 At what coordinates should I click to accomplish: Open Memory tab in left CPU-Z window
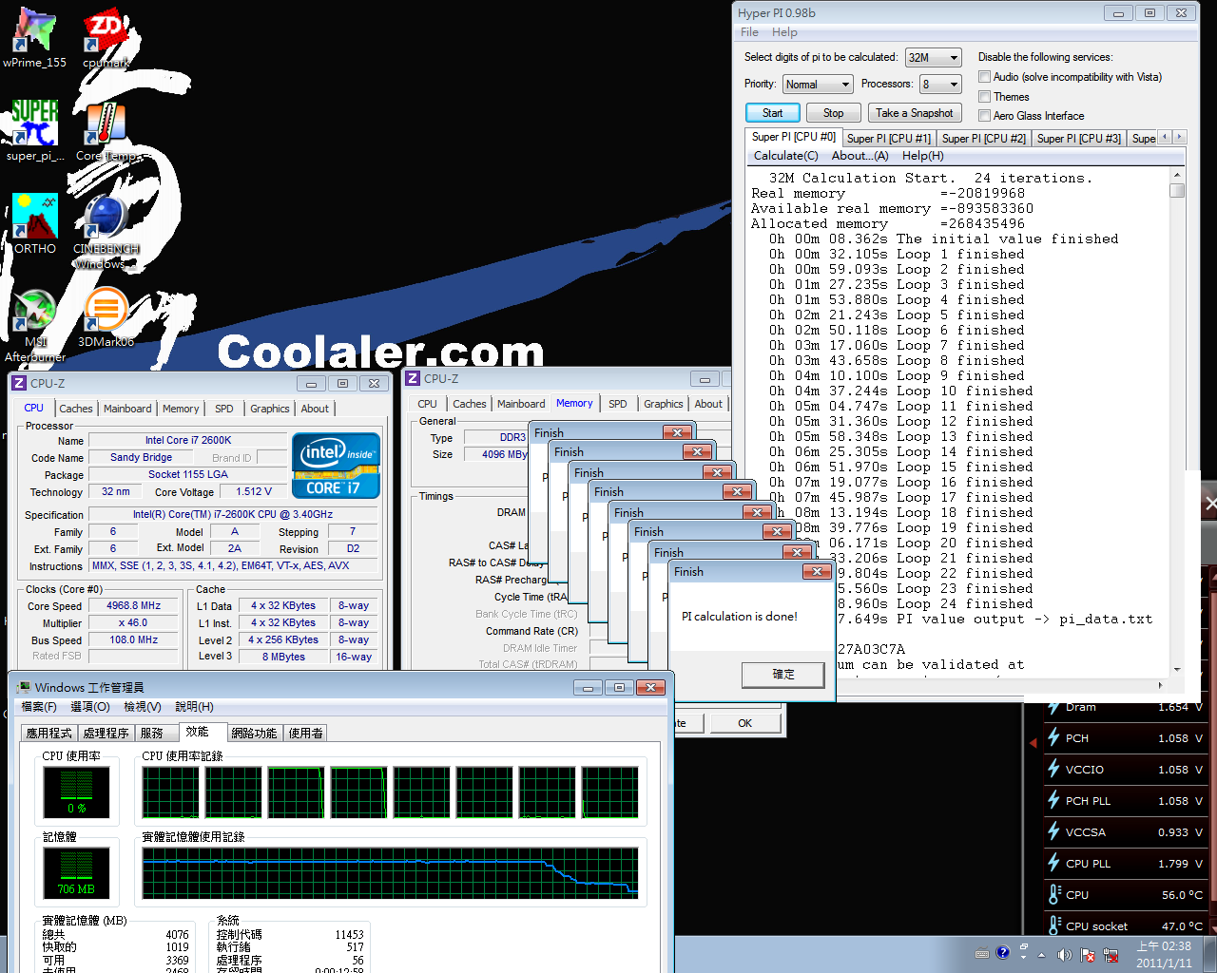pos(181,409)
